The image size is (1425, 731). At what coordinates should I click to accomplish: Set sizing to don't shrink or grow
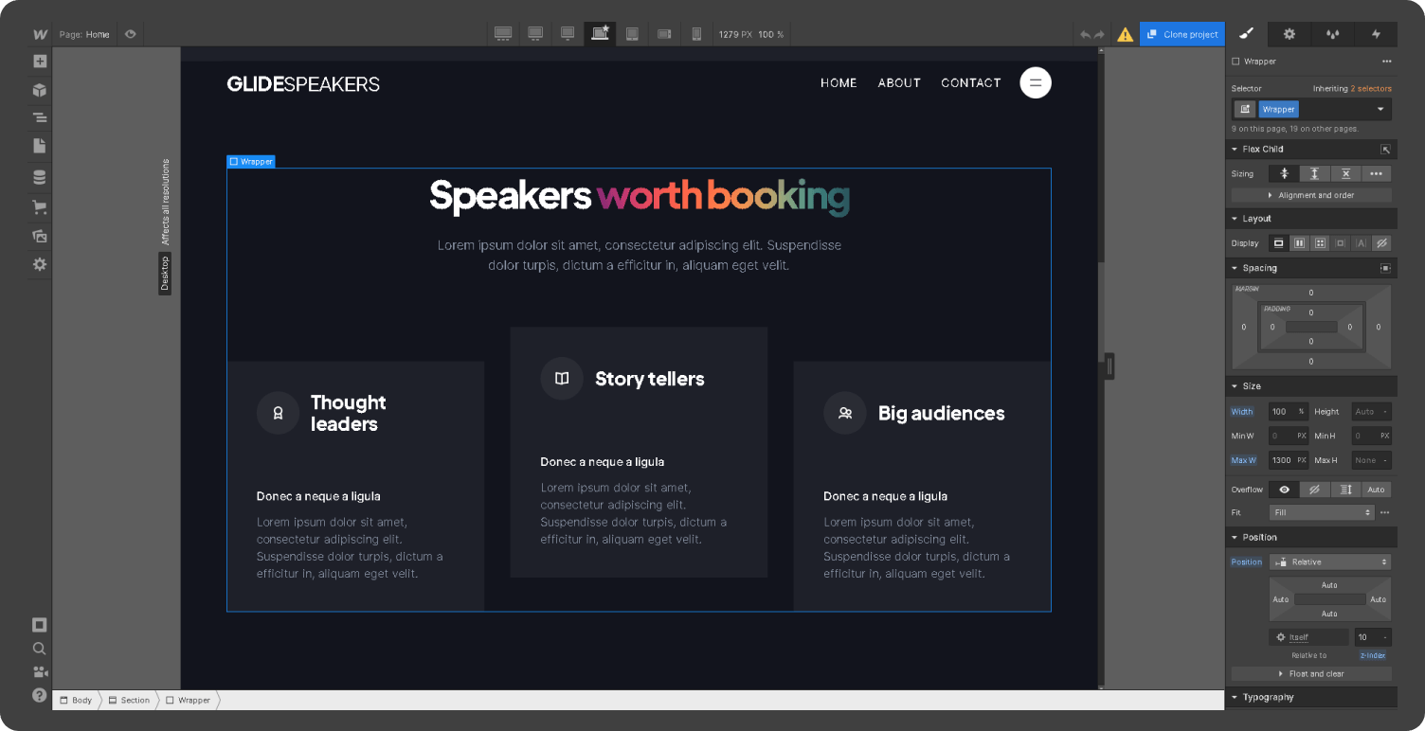[x=1345, y=173]
